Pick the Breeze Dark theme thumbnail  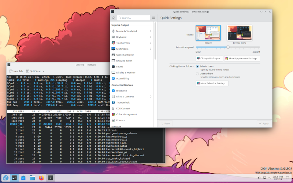(239, 33)
